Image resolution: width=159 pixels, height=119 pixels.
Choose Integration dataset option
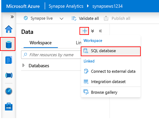pyautogui.click(x=111, y=82)
